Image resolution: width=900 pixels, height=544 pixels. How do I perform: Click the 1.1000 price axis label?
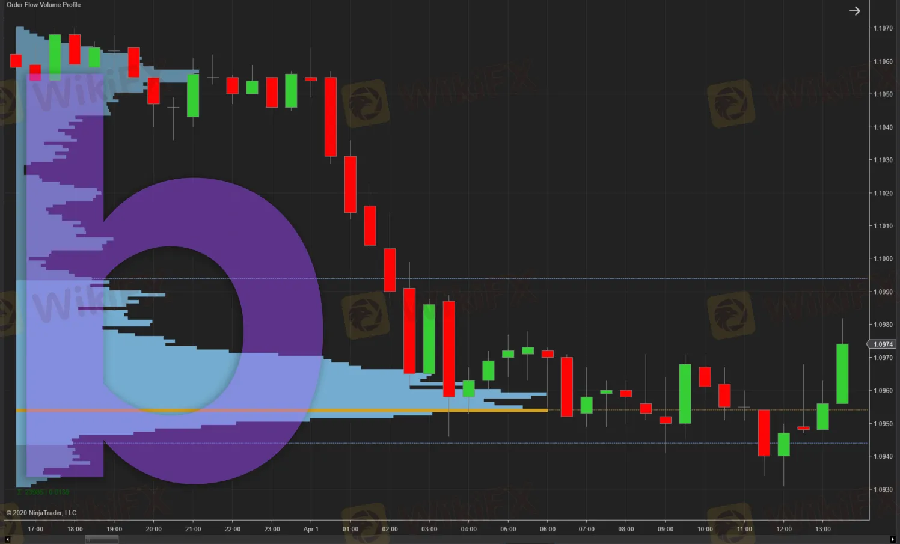(883, 259)
